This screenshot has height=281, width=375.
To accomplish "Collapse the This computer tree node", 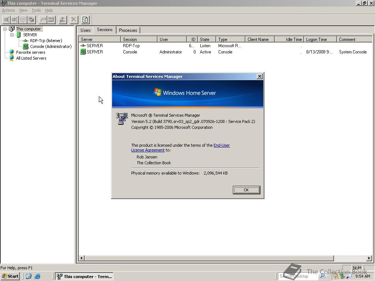I will tap(5, 29).
